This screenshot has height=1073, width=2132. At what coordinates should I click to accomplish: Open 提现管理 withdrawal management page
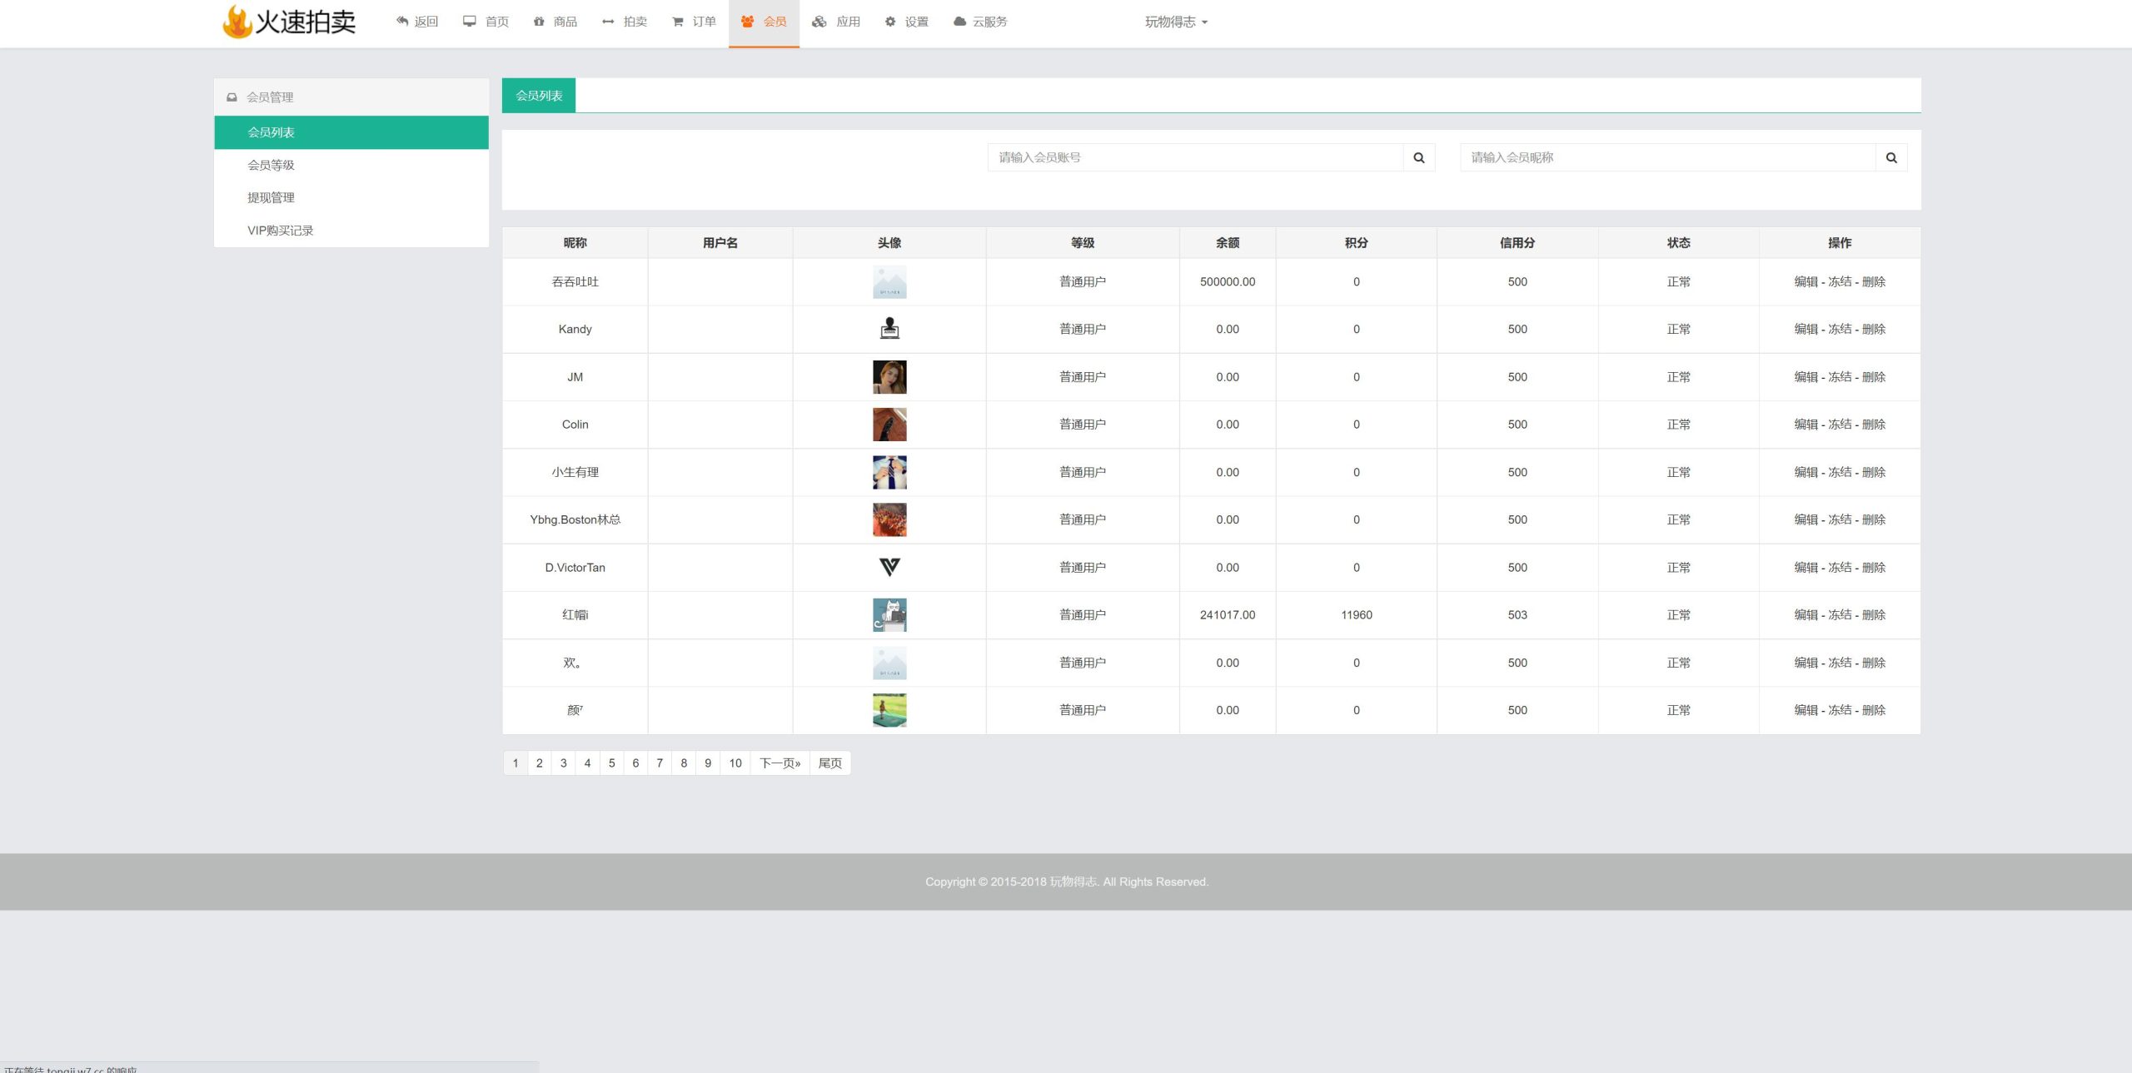271,196
